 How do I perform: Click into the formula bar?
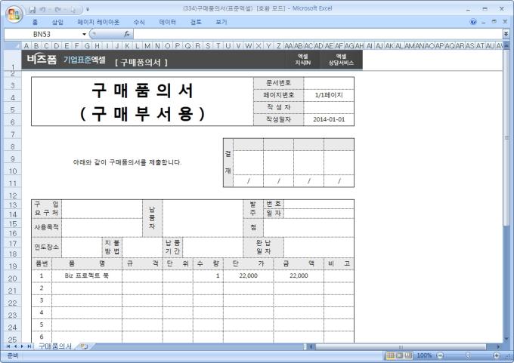click(x=317, y=34)
